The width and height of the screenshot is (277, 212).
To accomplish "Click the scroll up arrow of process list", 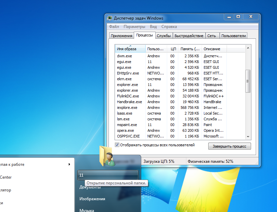I will [248, 48].
